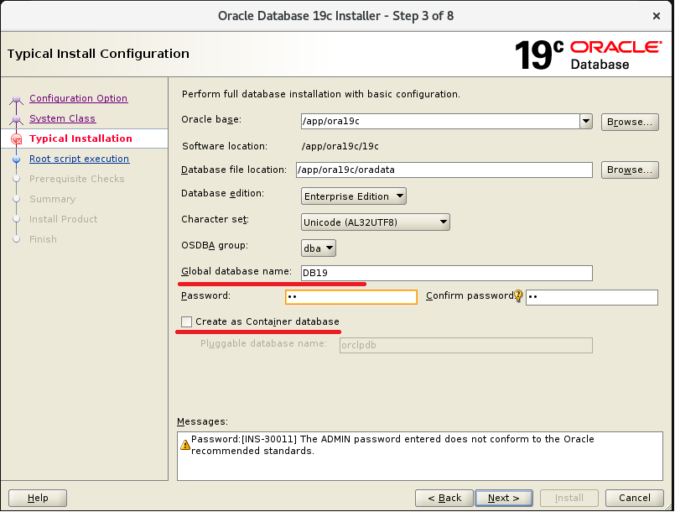Click the Help button
675x512 pixels.
tap(38, 499)
